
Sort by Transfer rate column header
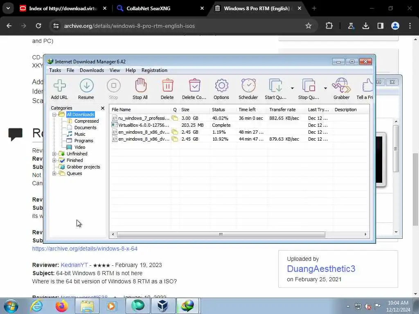(286, 110)
